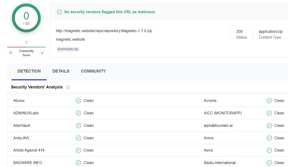288x167 pixels.
Task: Click the Clean check icon for alphaMountain.ai
Action: [269, 126]
